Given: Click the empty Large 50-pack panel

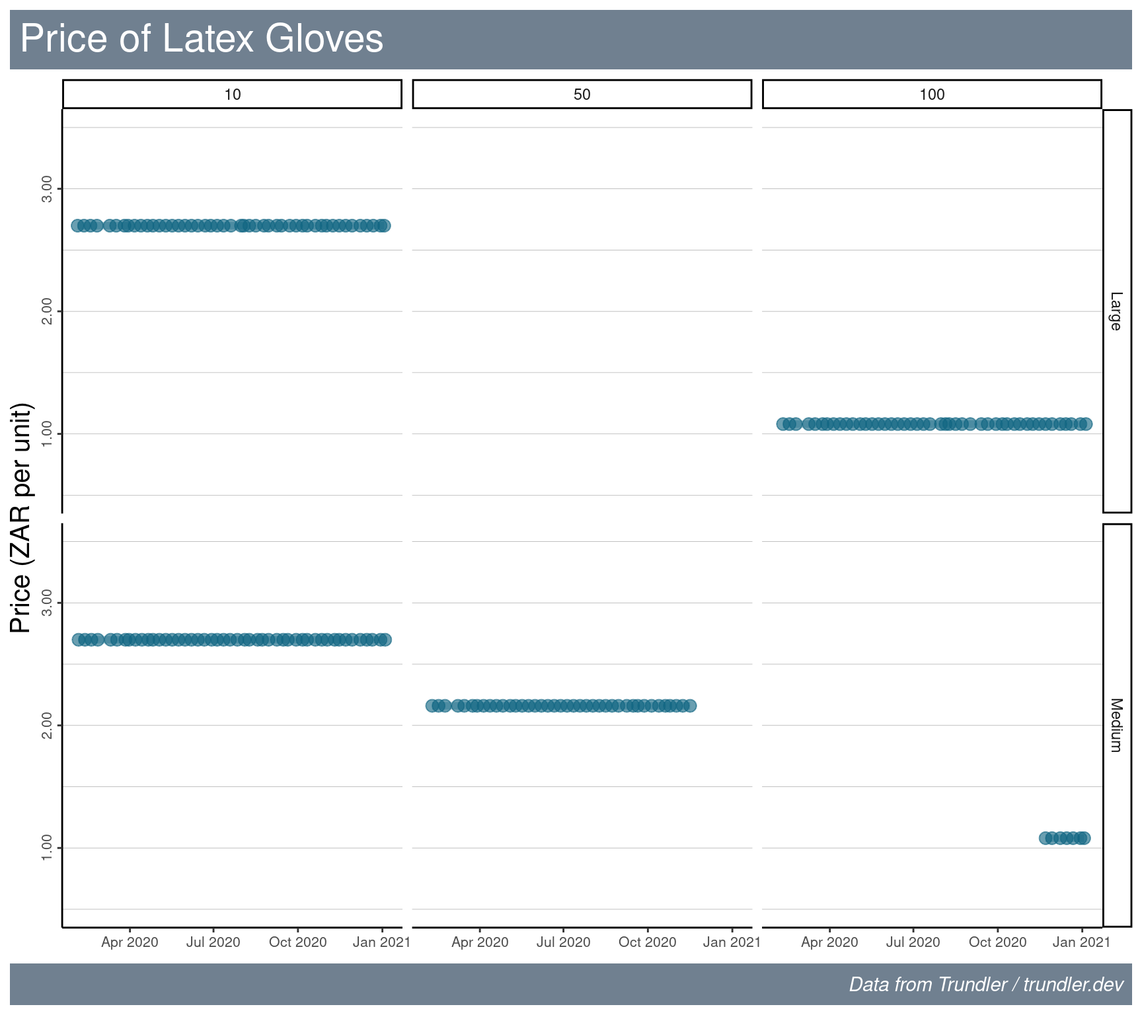Looking at the screenshot, I should pos(582,311).
